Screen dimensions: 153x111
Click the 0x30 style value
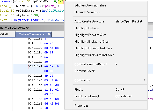(34, 15)
